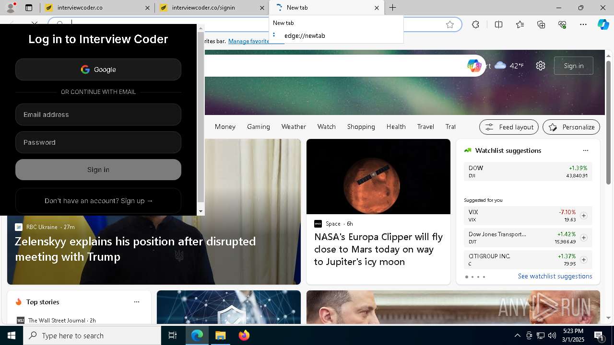Open the Favorites star-list icon

pos(520,24)
